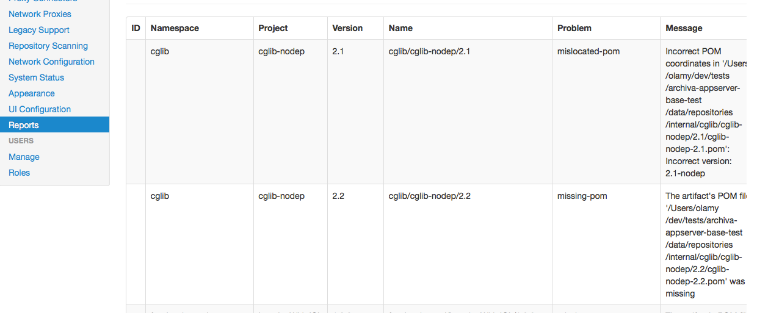Click the Problem column header
This screenshot has height=313, width=757.
(574, 28)
